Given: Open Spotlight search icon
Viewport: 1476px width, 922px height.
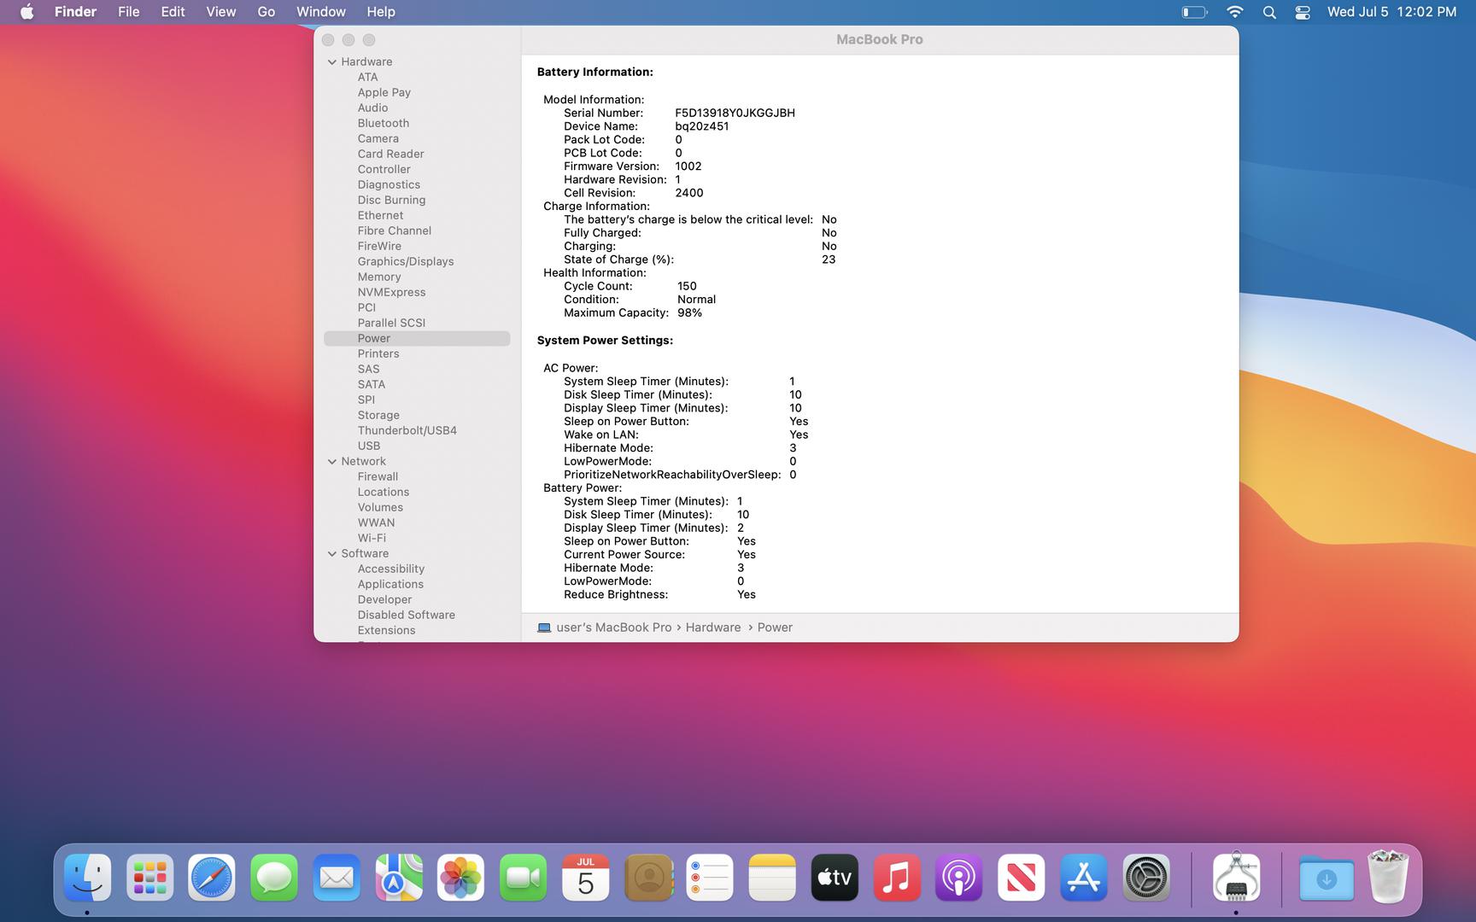Looking at the screenshot, I should 1269,12.
